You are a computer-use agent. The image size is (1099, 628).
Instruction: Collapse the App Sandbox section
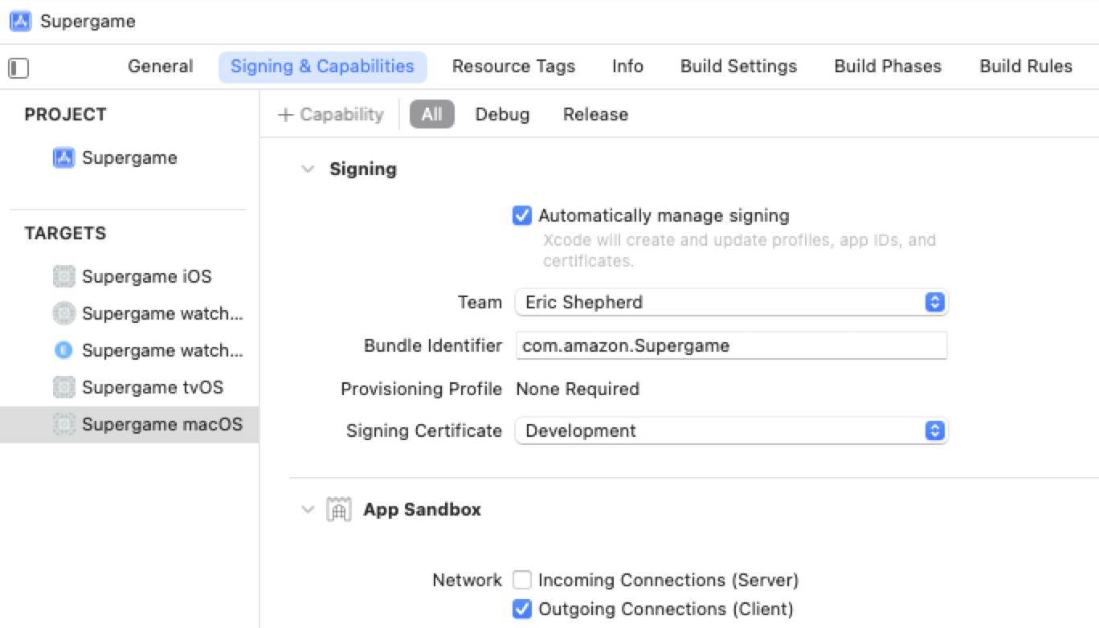pos(308,508)
